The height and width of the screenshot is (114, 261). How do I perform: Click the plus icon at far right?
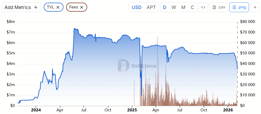[255, 7]
